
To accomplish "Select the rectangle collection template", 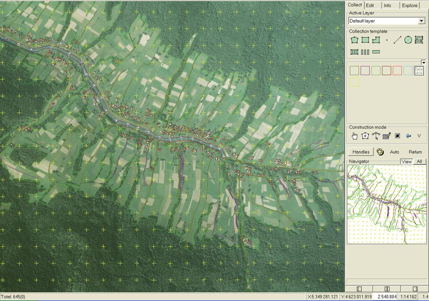I will pos(365,40).
